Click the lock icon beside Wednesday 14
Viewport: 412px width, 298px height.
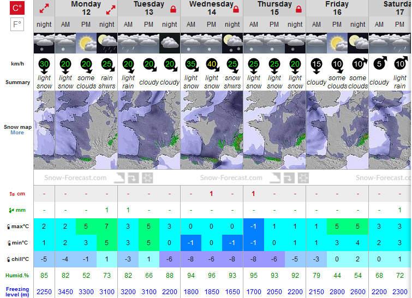236,9
